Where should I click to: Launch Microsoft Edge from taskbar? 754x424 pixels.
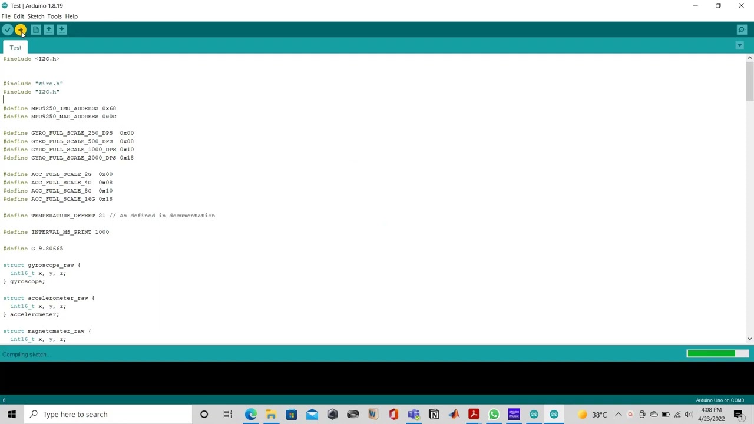click(x=251, y=414)
